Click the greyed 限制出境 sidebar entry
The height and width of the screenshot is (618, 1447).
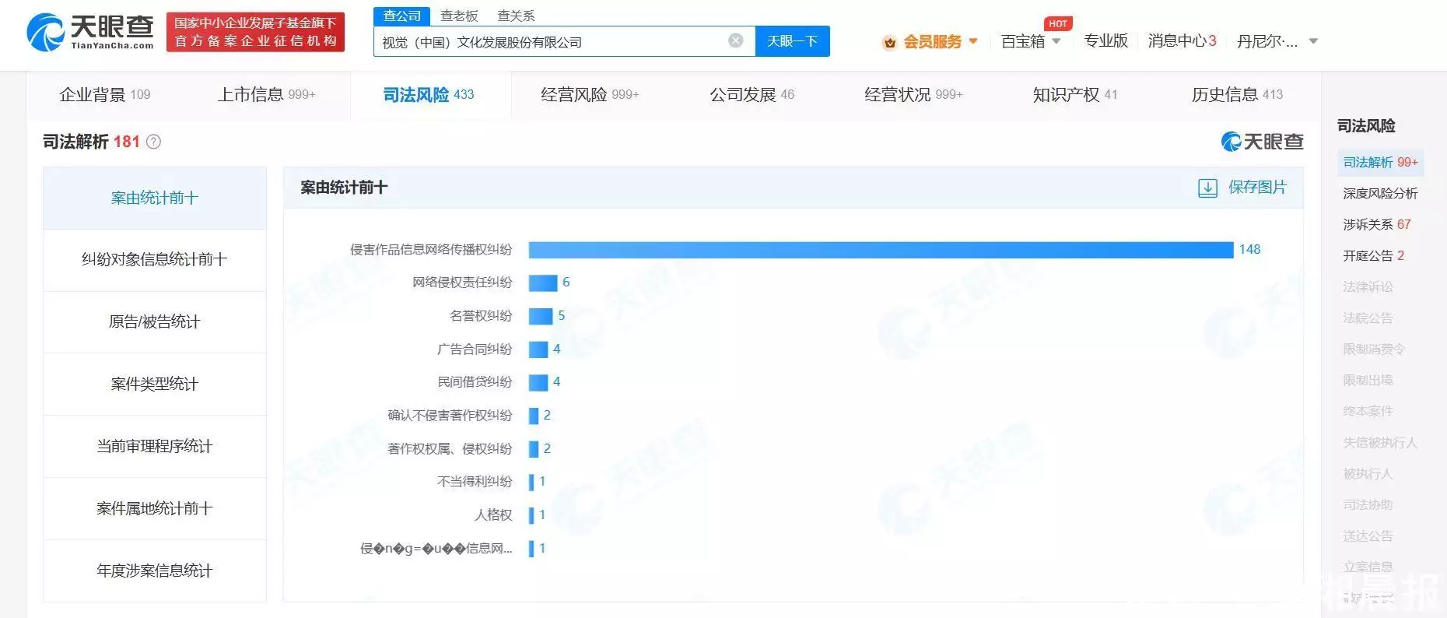[1368, 381]
